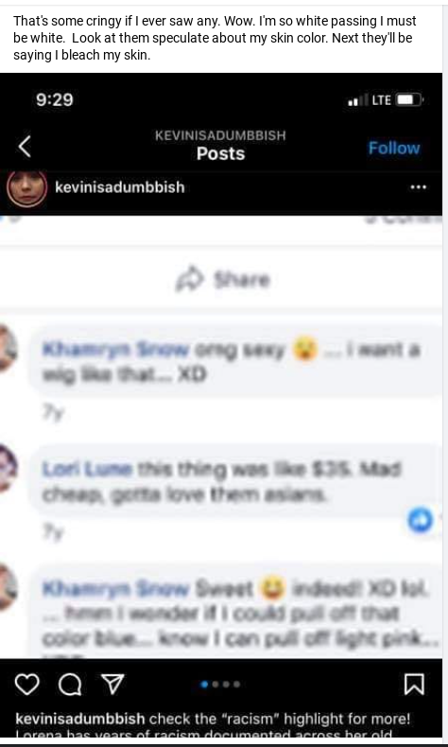
Task: Open the kevinisadumbbish username at the start of the caption
Action: click(80, 718)
